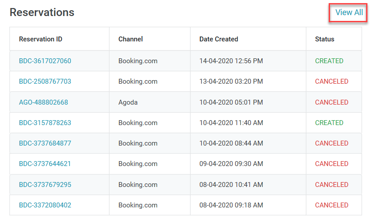The image size is (371, 219).
Task: Select reservation ID BDC-3157878263
Action: [x=45, y=123]
